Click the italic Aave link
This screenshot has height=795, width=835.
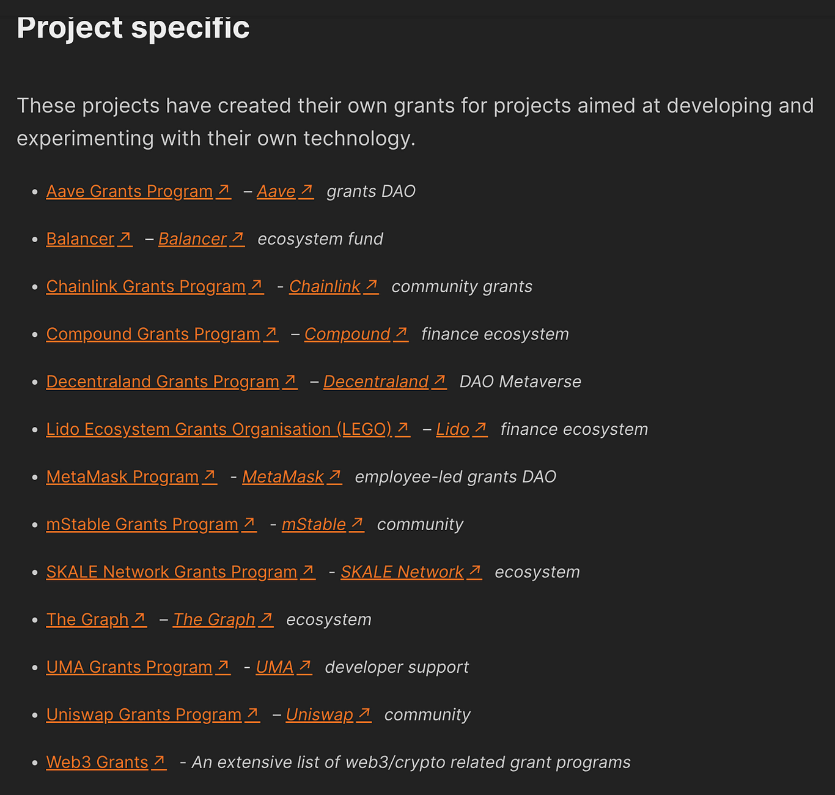coord(285,191)
